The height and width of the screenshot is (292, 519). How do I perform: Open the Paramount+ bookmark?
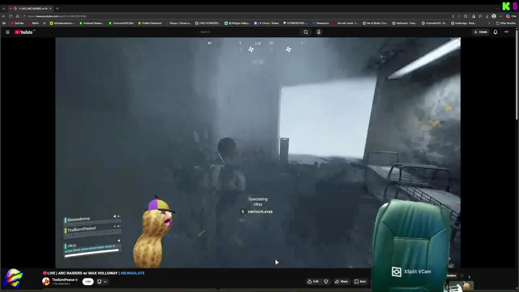pyautogui.click(x=321, y=23)
